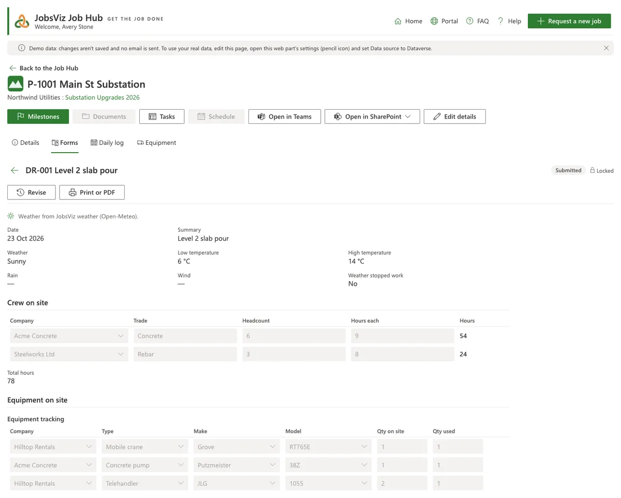Open the JLG make dropdown
Image resolution: width=621 pixels, height=498 pixels.
tap(236, 484)
